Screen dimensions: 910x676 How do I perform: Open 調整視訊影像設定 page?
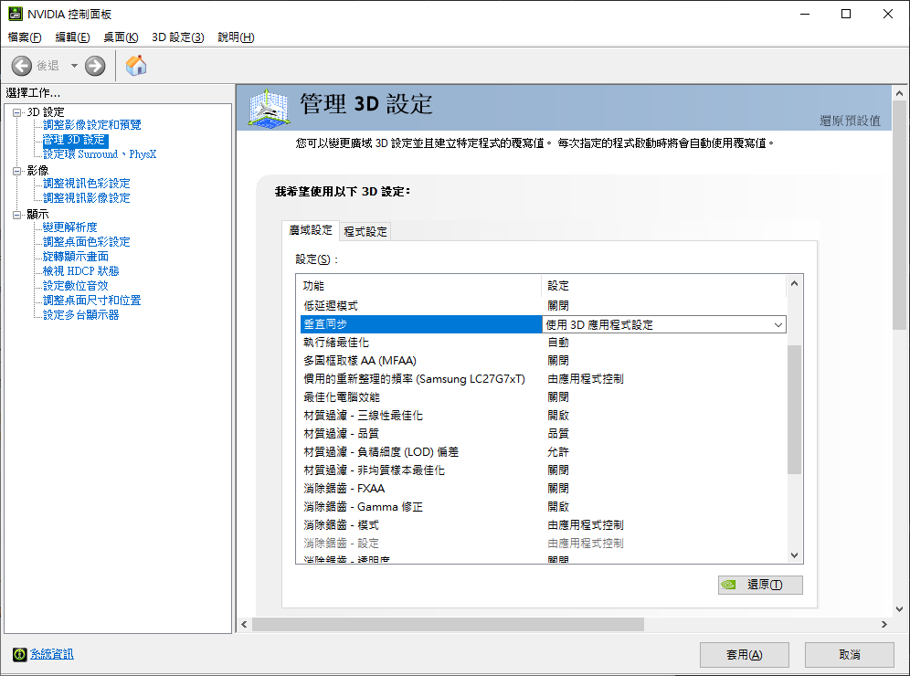[87, 198]
